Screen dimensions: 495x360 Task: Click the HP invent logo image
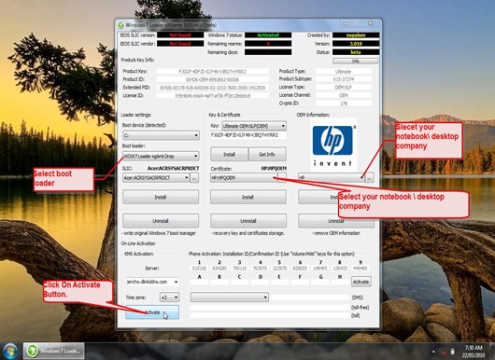click(x=333, y=145)
